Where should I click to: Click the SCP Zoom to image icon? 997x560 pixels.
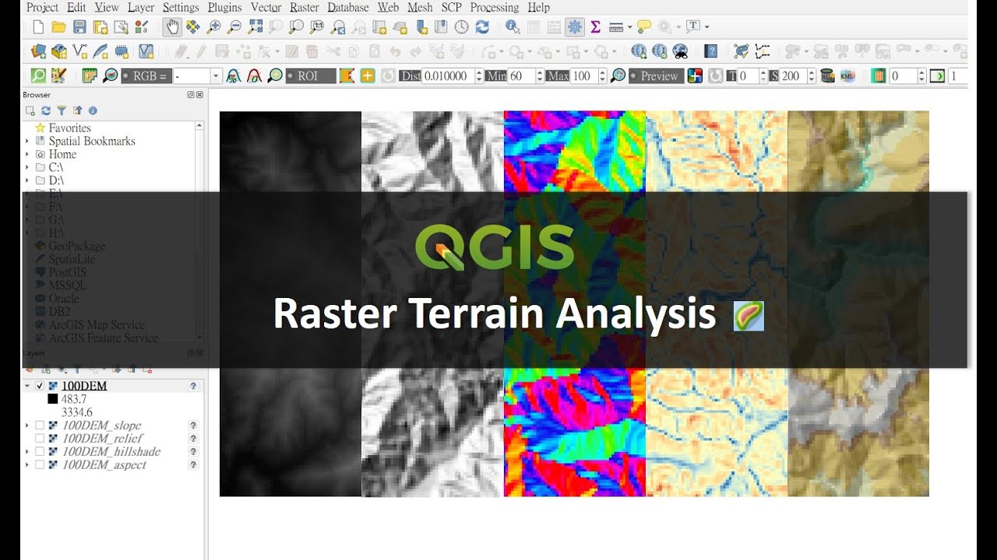click(110, 75)
